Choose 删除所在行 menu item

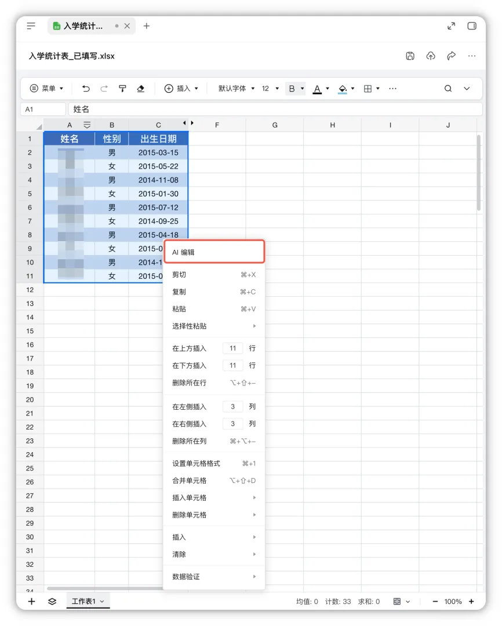214,383
